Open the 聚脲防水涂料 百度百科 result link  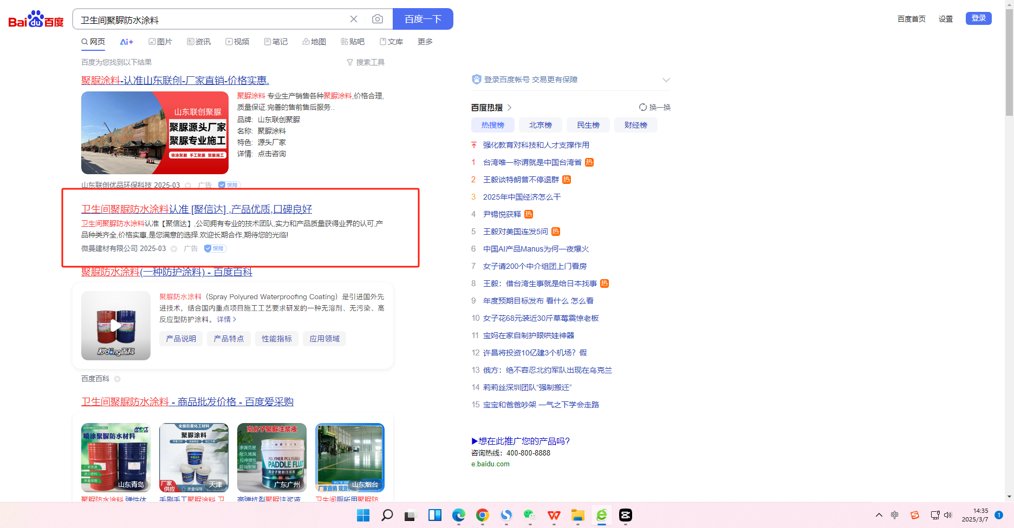coord(167,272)
